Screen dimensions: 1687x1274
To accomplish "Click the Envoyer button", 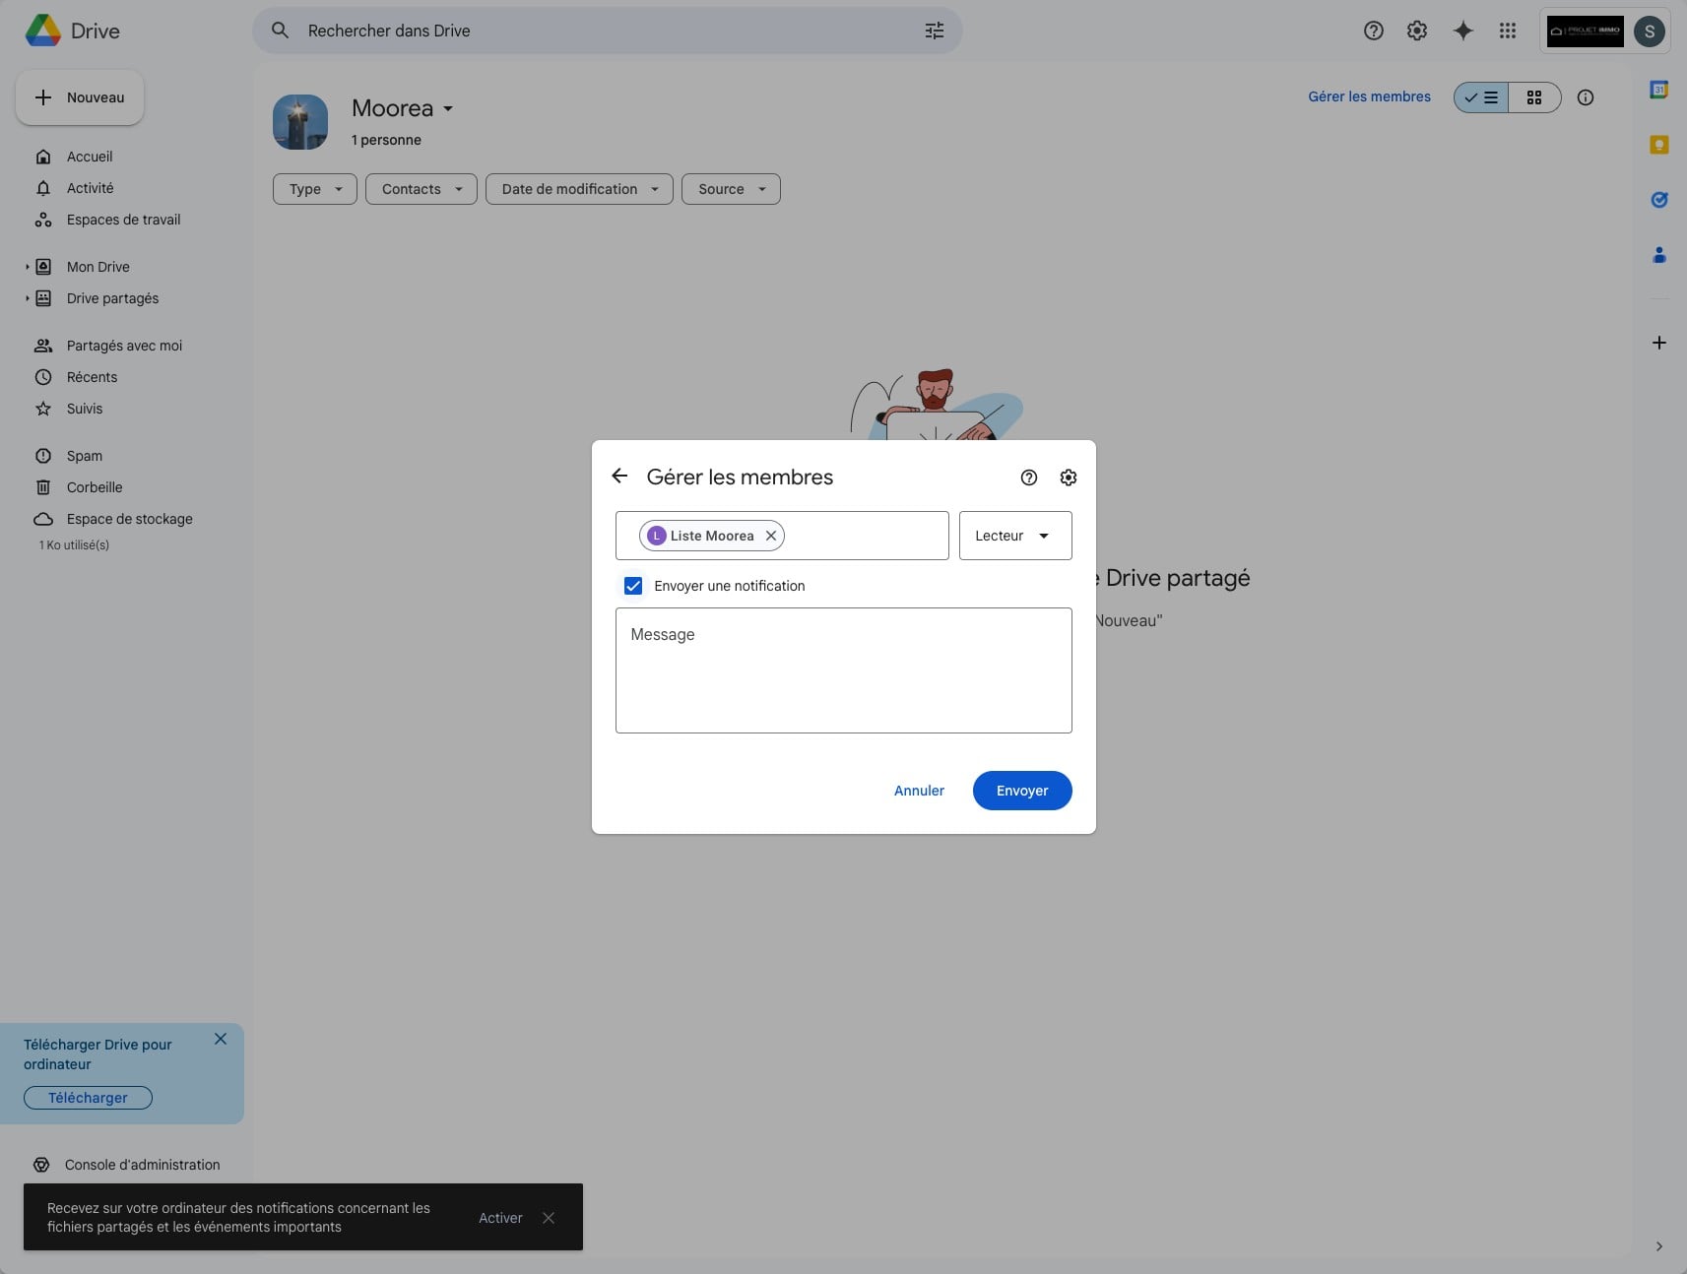I will tap(1021, 791).
